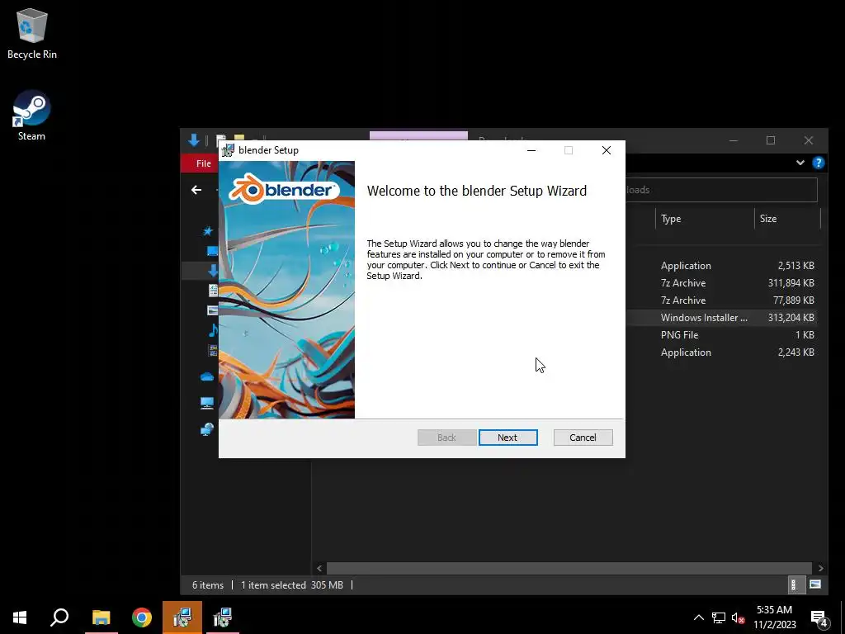Viewport: 845px width, 634px height.
Task: Open File Explorer from the taskbar
Action: tap(101, 617)
